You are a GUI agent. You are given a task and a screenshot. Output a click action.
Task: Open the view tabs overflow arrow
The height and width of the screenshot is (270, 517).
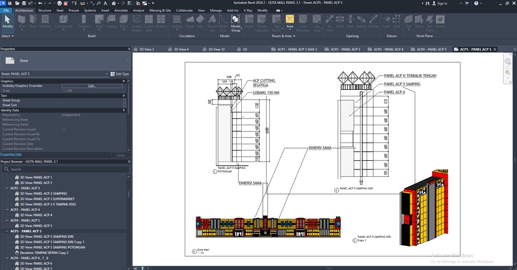pos(515,49)
